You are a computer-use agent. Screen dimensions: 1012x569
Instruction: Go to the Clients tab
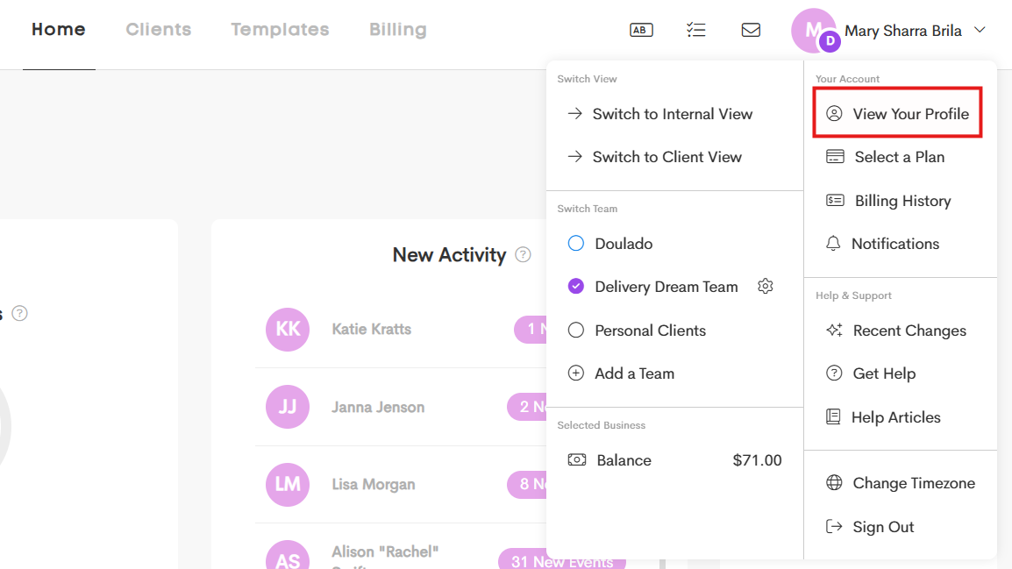click(x=158, y=30)
